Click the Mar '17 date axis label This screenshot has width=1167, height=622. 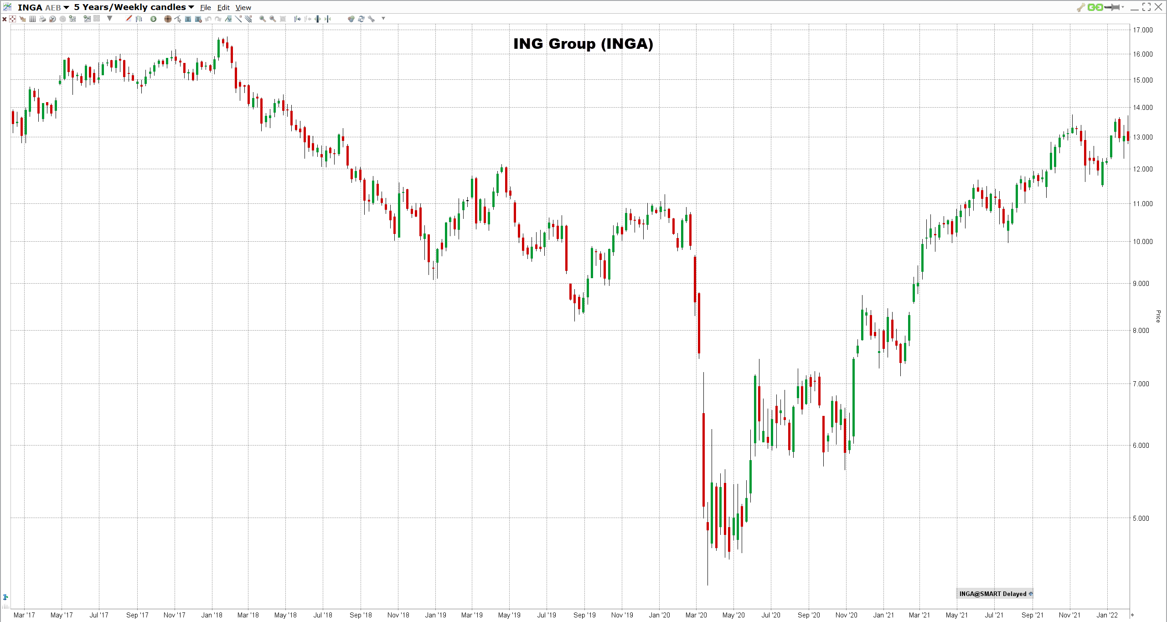pos(24,615)
